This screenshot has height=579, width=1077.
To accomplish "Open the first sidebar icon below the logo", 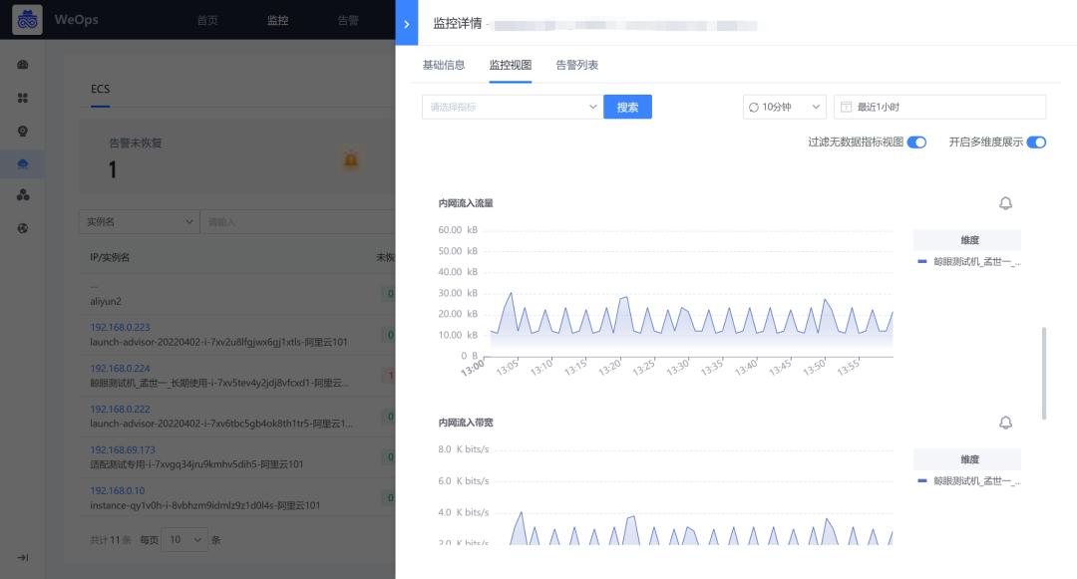I will tap(24, 64).
